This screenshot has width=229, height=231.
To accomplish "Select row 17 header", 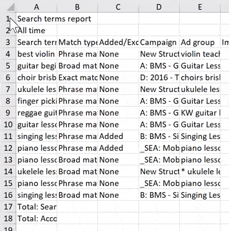I will point(8,207).
